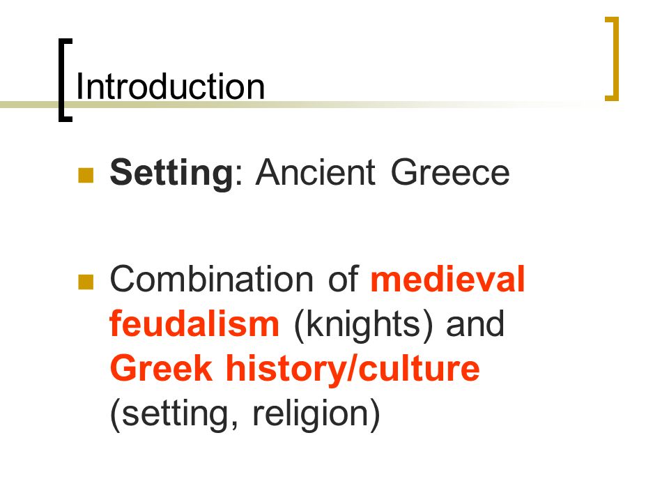
Task: Click the red word Greek
Action: [x=161, y=368]
